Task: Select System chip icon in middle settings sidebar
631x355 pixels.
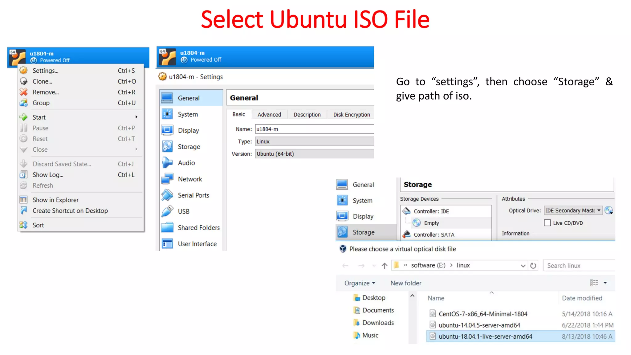Action: [167, 114]
